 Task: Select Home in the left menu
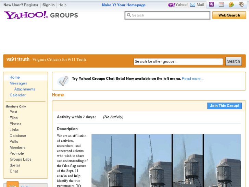coord(15,77)
